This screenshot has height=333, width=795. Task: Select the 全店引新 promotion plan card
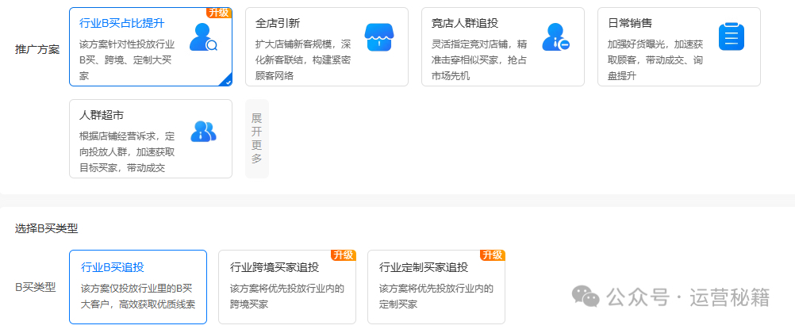(x=327, y=47)
